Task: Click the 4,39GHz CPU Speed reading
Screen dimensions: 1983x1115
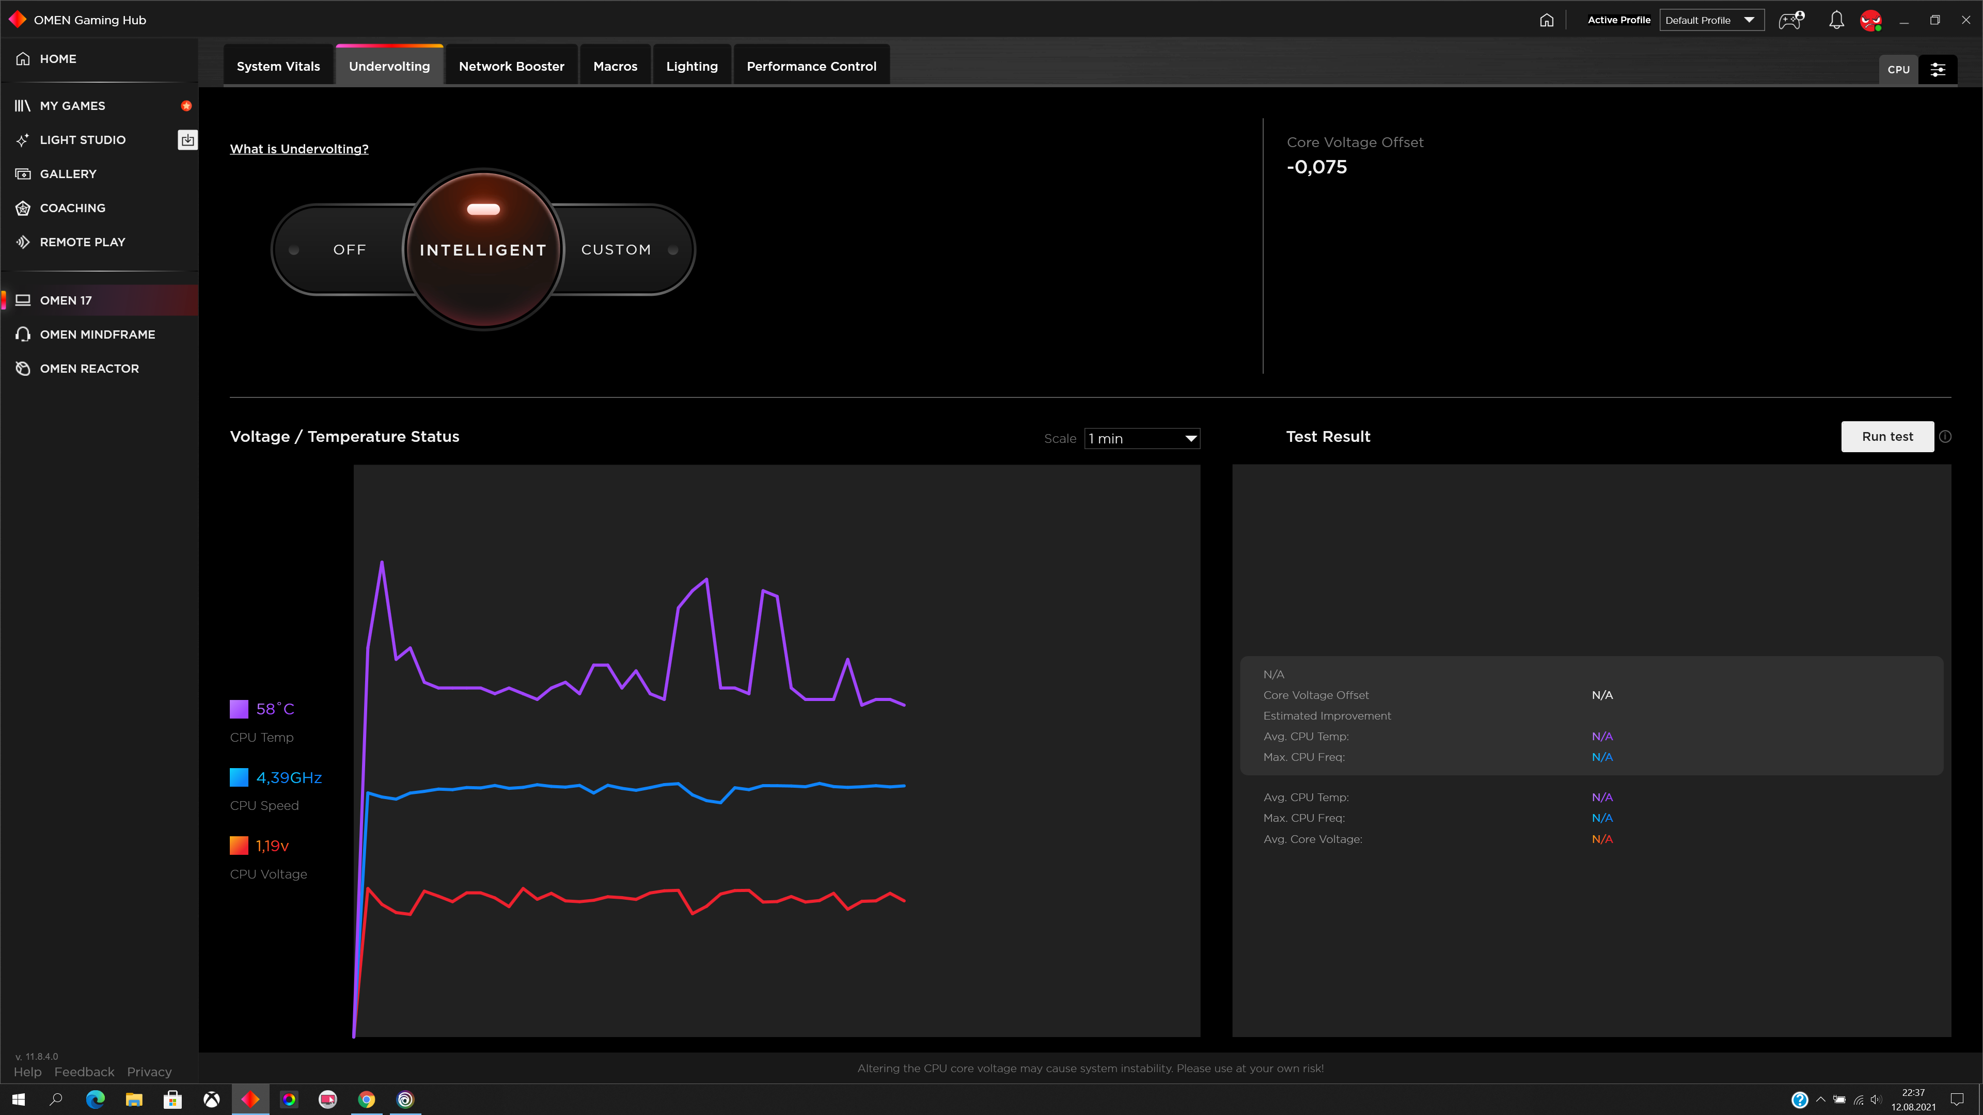Action: (x=289, y=777)
